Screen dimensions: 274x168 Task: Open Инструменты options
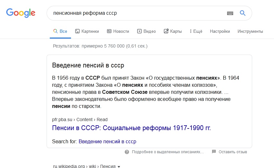250,31
